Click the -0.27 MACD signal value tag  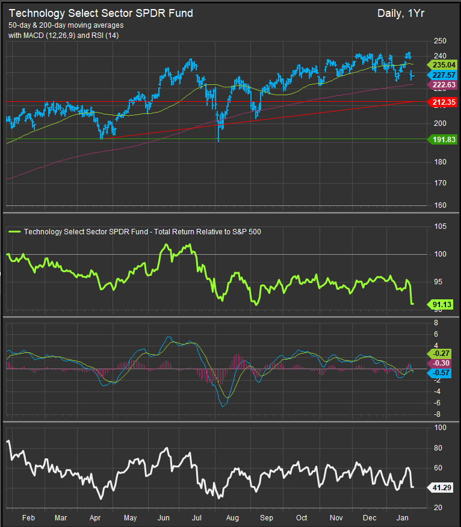(439, 353)
